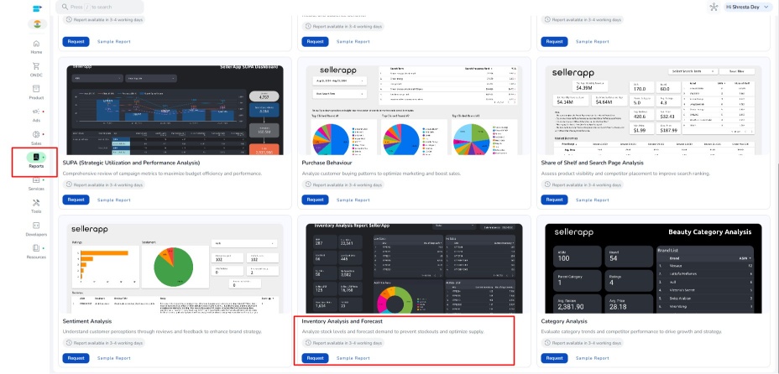The image size is (779, 374).
Task: View Sample Report for Share of Shelf
Action: (592, 200)
